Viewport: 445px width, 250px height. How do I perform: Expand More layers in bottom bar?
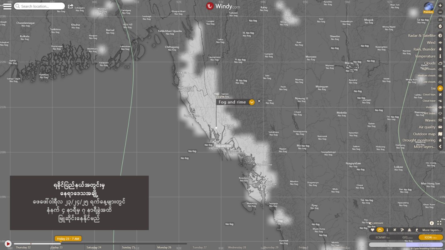coord(432,230)
